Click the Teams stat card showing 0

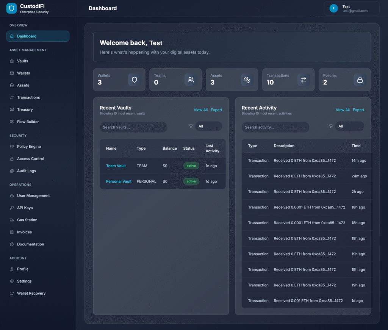pos(175,80)
